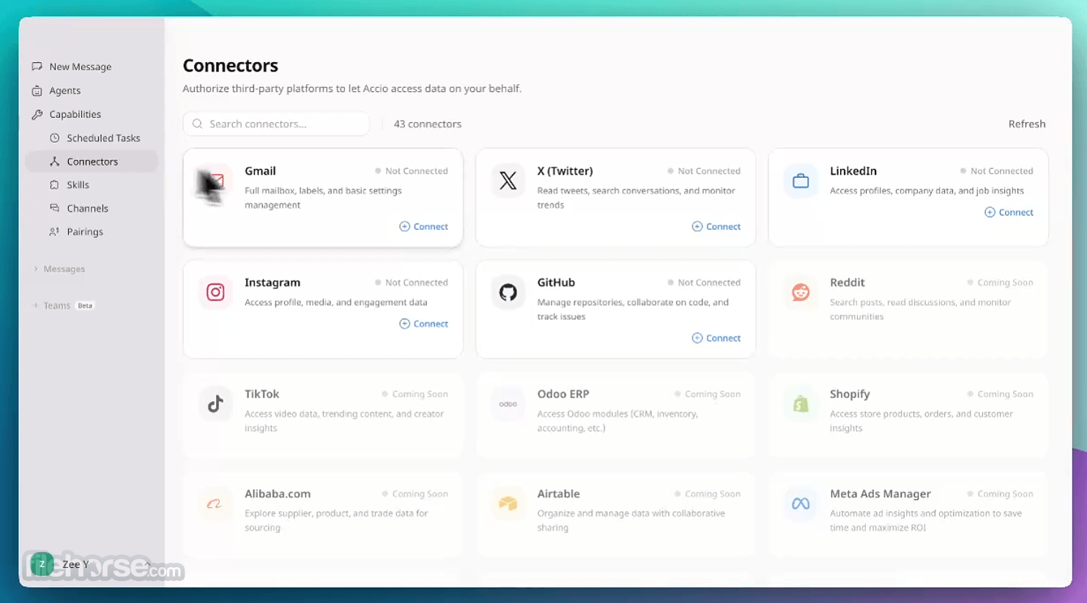This screenshot has height=603, width=1087.
Task: Click the Alibaba.com logo icon
Action: click(215, 503)
